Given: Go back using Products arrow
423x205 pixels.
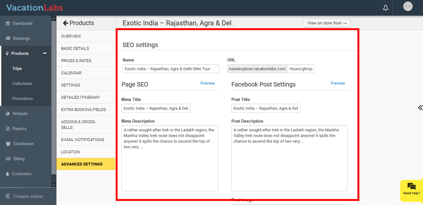Looking at the screenshot, I should pos(65,23).
